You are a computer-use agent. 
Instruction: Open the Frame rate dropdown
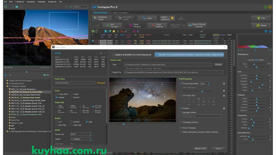[x=80, y=134]
